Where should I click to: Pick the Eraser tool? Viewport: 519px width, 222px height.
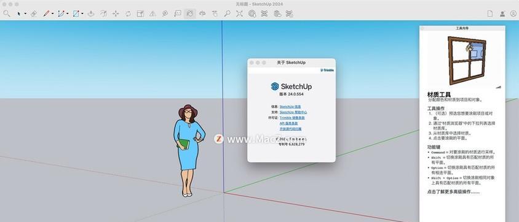33,13
